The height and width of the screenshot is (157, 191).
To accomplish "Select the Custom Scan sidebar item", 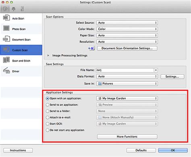I will [21, 50].
